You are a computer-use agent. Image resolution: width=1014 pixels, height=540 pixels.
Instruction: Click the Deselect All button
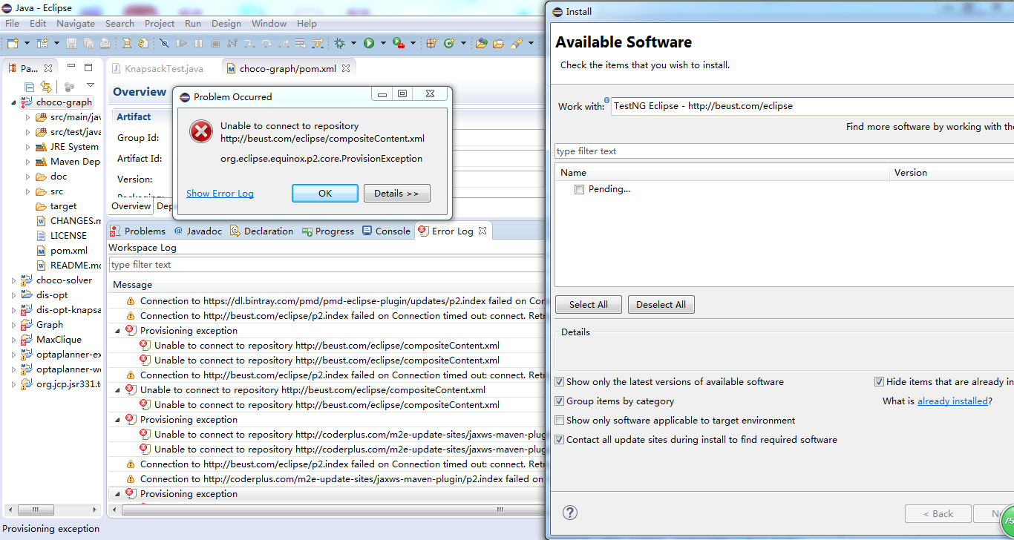661,305
